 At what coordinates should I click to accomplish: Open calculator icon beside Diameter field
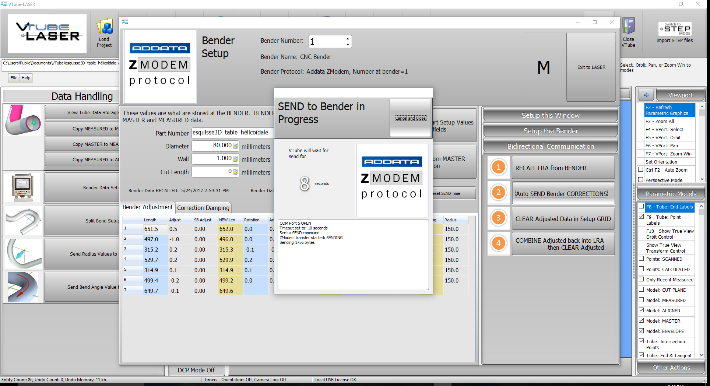pos(235,146)
